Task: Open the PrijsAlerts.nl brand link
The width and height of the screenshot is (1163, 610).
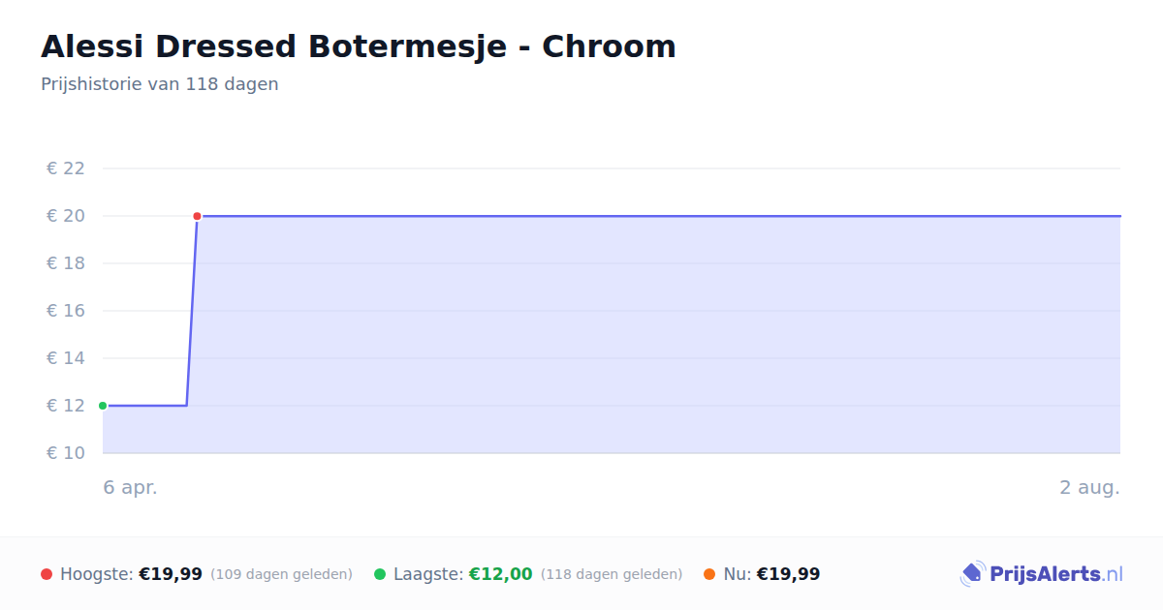Action: pos(1042,574)
